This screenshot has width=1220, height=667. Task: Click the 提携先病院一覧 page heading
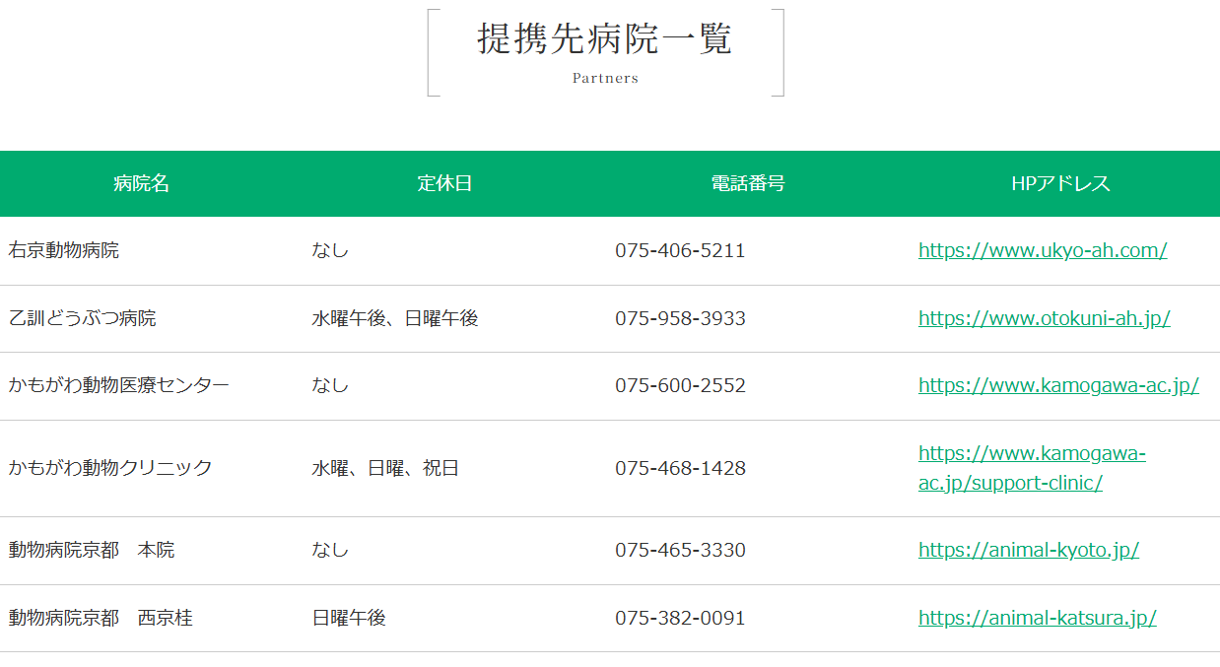[x=605, y=39]
